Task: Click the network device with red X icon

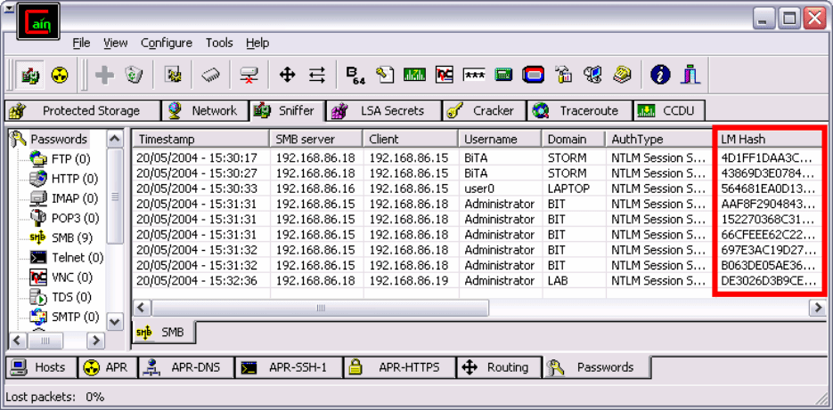Action: click(x=249, y=75)
